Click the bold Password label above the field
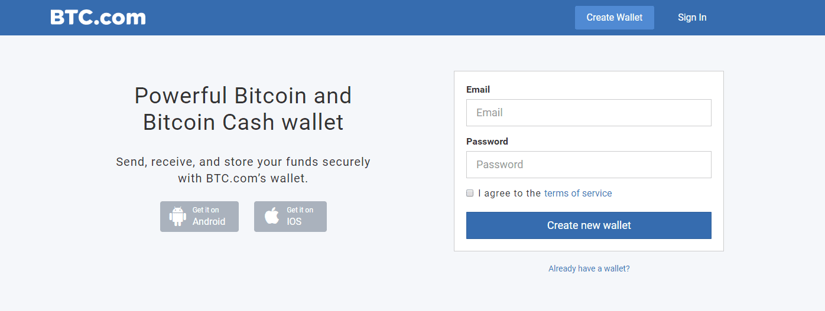Image resolution: width=825 pixels, height=311 pixels. (487, 142)
